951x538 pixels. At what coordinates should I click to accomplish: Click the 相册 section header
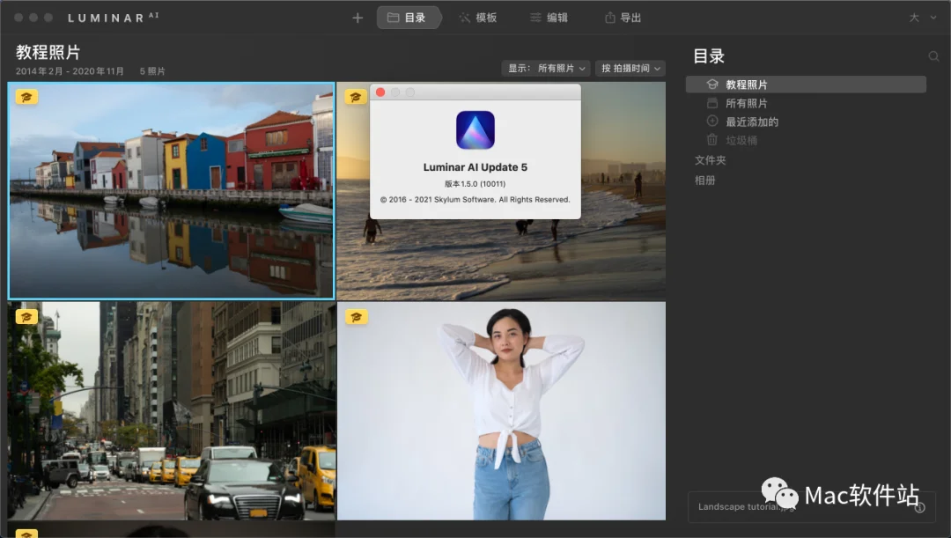point(704,181)
